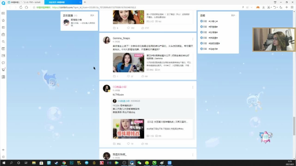296x166 pixels.
Task: Click the page vertical scrollbar thumb
Action: point(294,126)
